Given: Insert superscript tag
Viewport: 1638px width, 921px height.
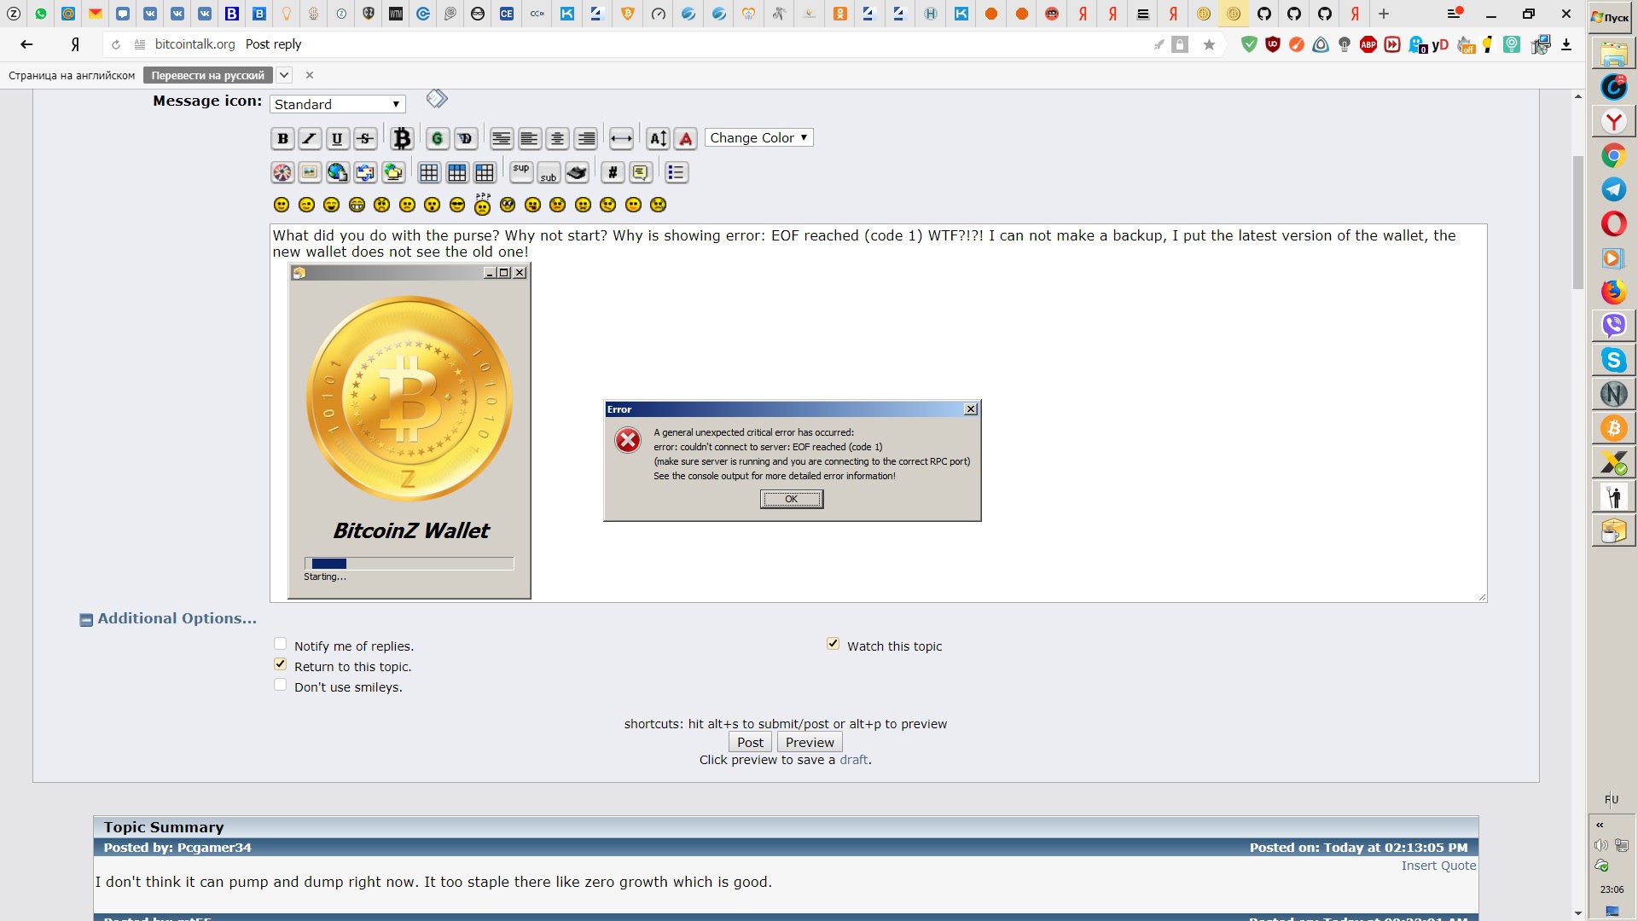Looking at the screenshot, I should pos(521,172).
